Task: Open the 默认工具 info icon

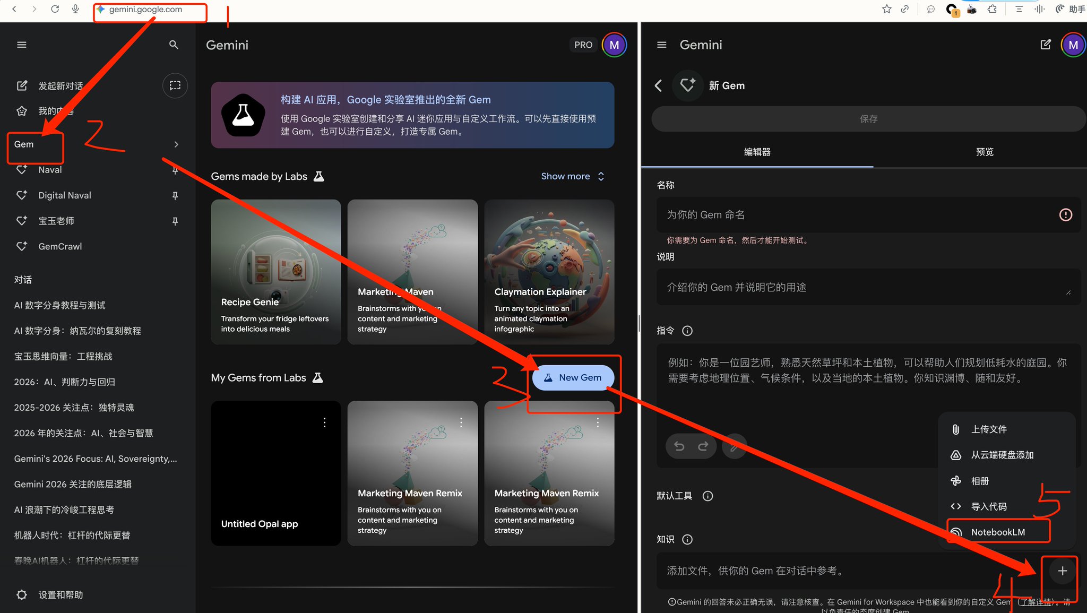Action: tap(708, 496)
